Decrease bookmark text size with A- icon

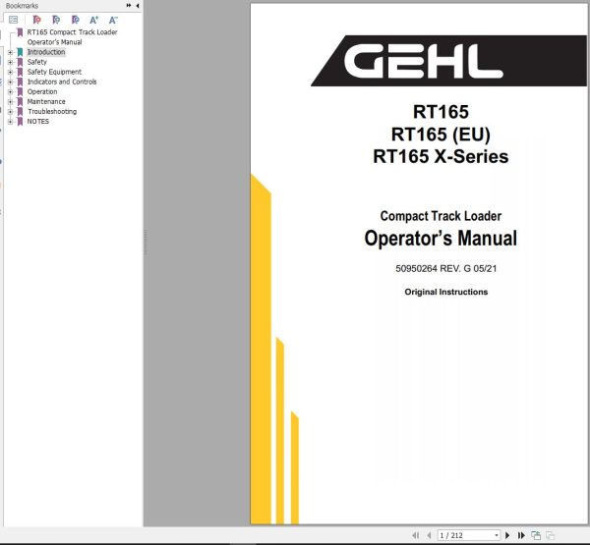coord(113,20)
